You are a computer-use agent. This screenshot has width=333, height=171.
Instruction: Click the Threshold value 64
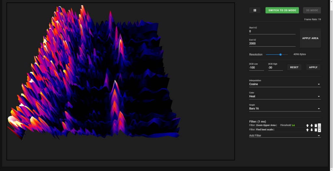coord(293,126)
